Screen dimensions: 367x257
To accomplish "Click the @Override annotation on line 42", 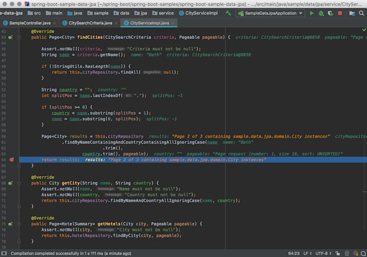I will 43,31.
